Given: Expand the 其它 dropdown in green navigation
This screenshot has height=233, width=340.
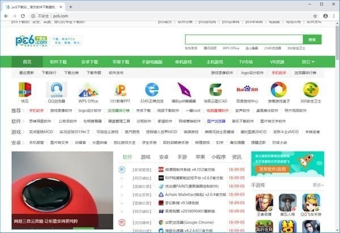Looking at the screenshot, I should click(308, 61).
